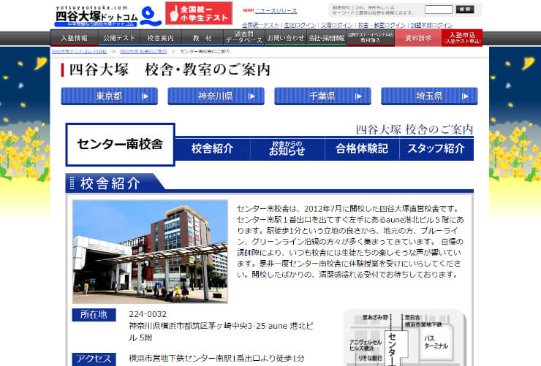Click text 横浜市営地下鉄センター南駅1番出口より徒歩1分
Screen dimensions: 541x366
tap(216, 359)
